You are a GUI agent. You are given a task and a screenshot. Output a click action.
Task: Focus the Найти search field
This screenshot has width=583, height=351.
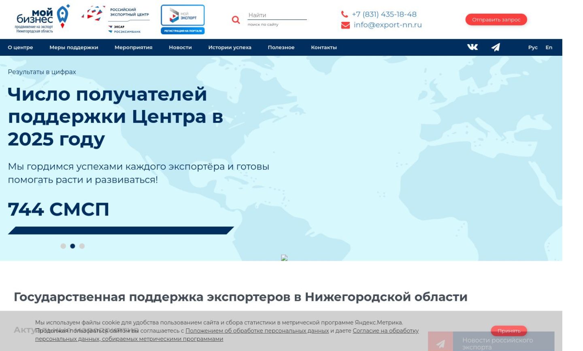coord(277,15)
